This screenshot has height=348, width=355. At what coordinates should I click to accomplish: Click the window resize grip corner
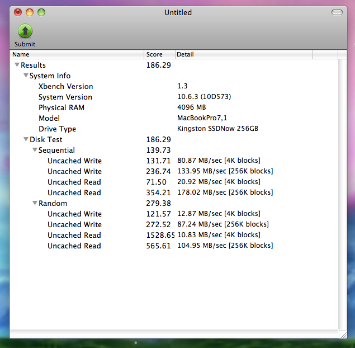coord(343,335)
